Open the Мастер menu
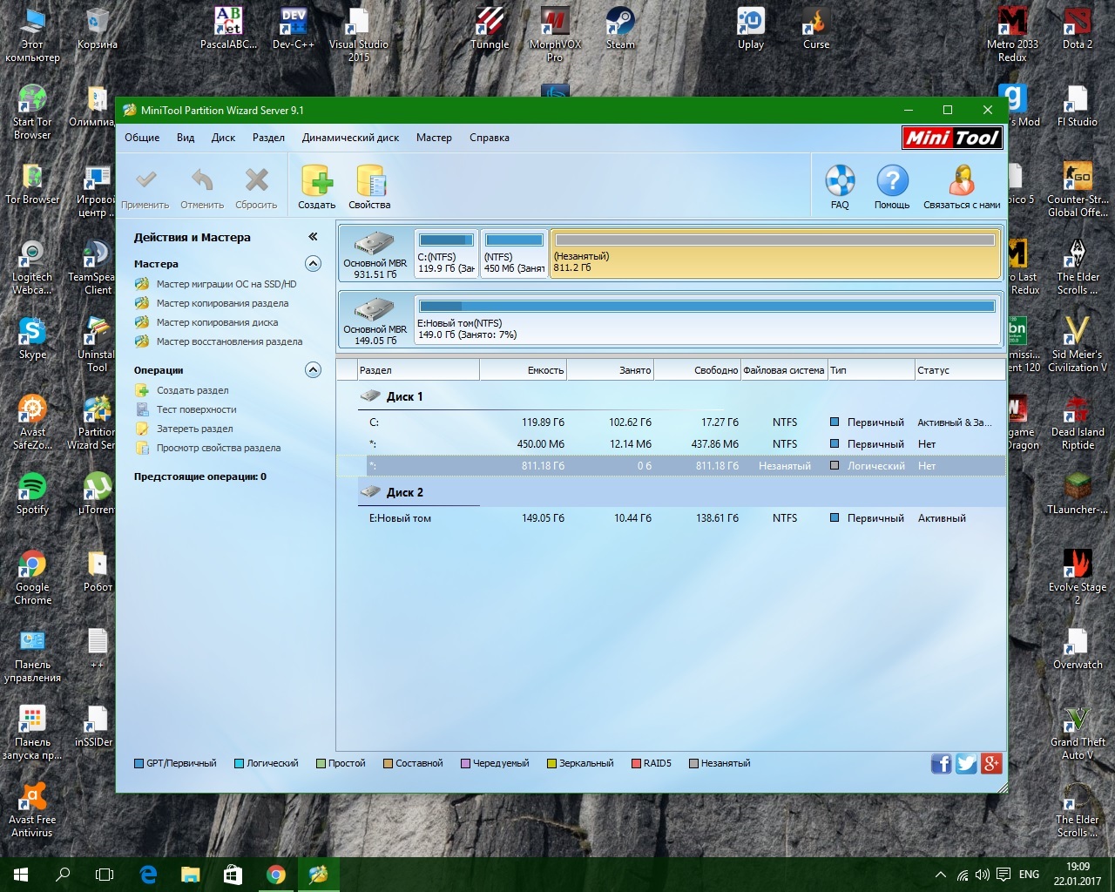This screenshot has height=892, width=1115. pos(434,138)
